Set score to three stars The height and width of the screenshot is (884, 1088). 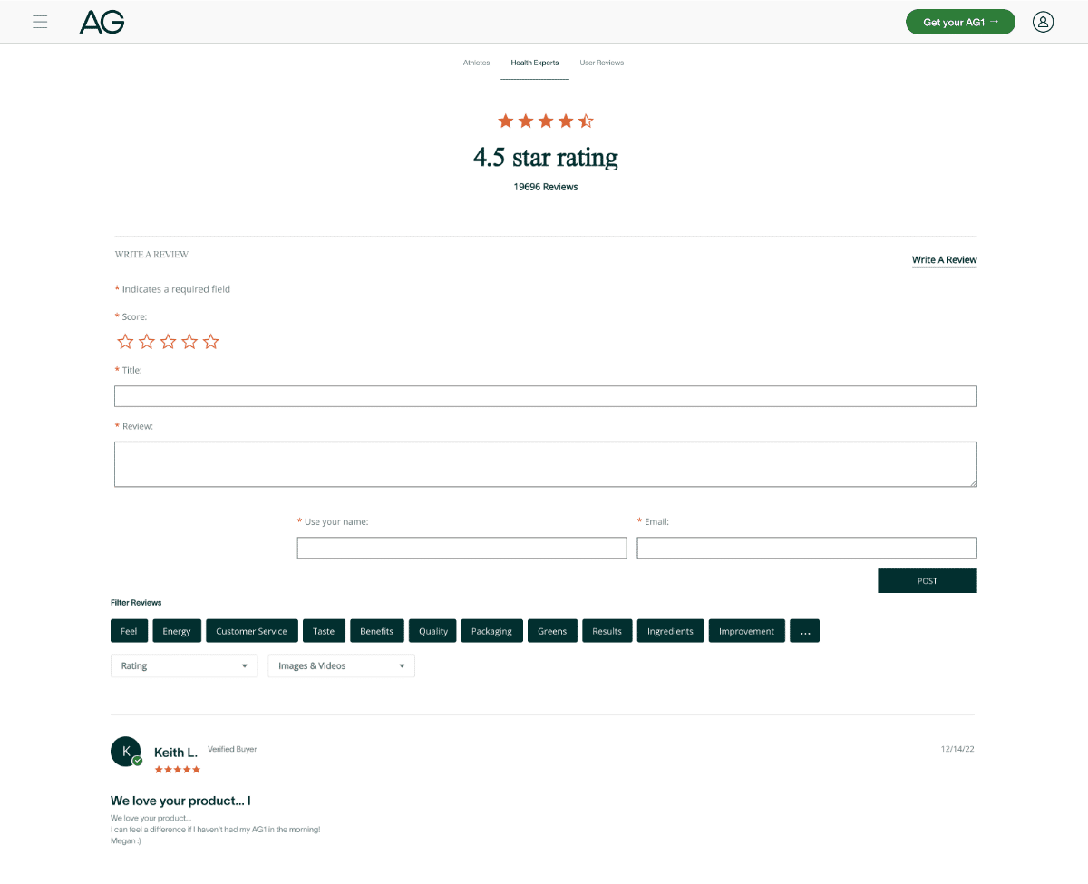tap(168, 342)
